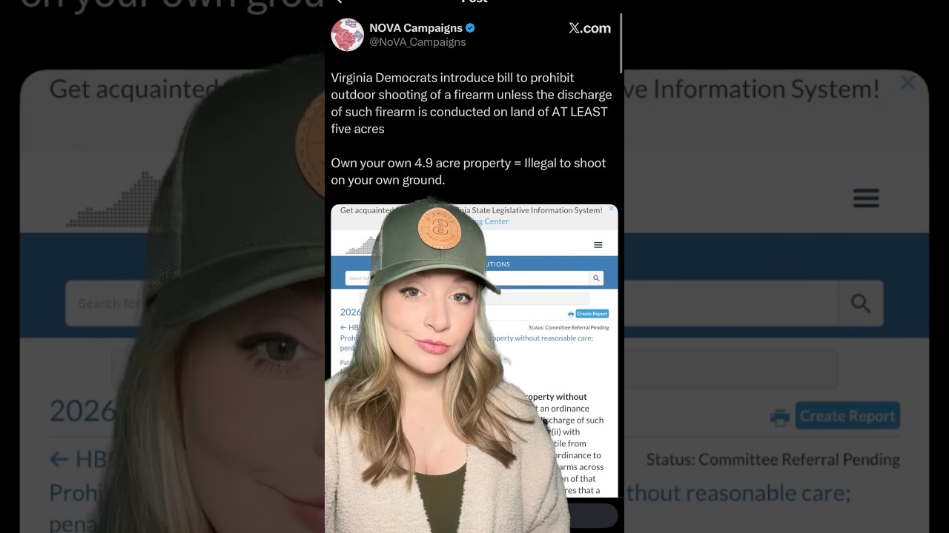Click the large printer icon in the background page
Image resolution: width=949 pixels, height=533 pixels.
pos(780,418)
